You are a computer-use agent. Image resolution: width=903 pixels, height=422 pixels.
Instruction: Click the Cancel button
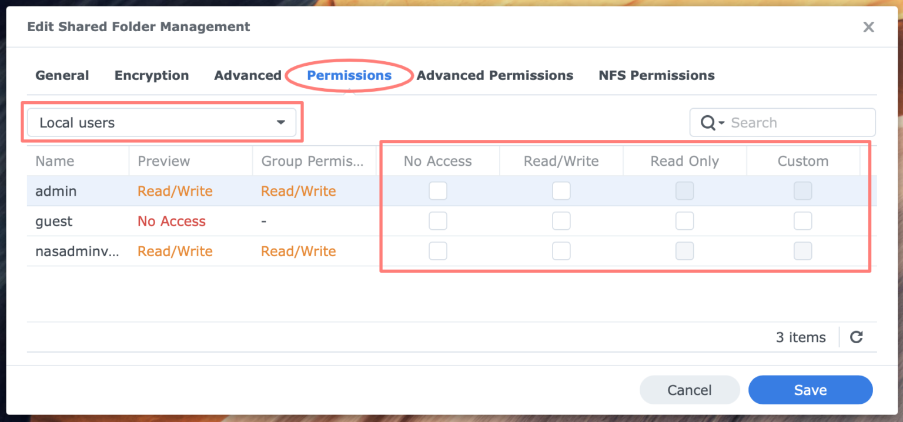coord(689,390)
